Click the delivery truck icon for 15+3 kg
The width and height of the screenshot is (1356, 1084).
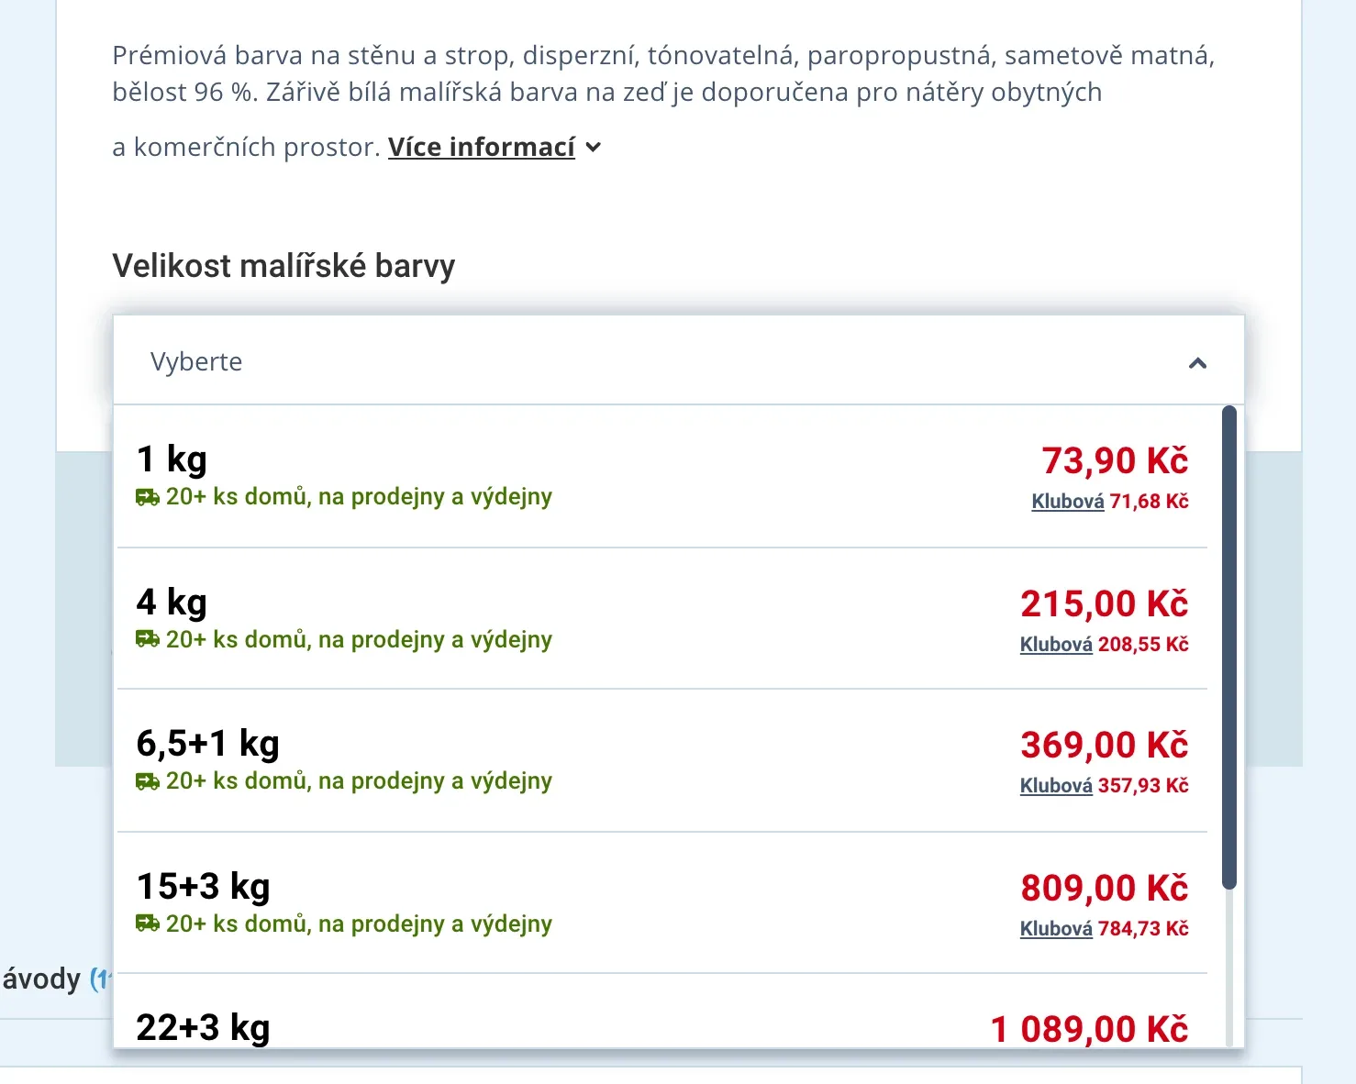point(148,924)
